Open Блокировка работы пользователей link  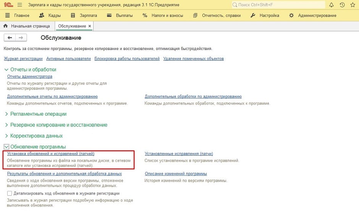127,59
